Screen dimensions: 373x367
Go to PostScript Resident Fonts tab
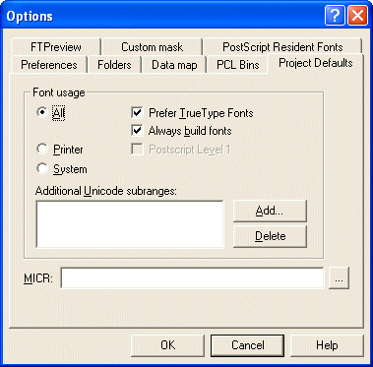point(282,47)
